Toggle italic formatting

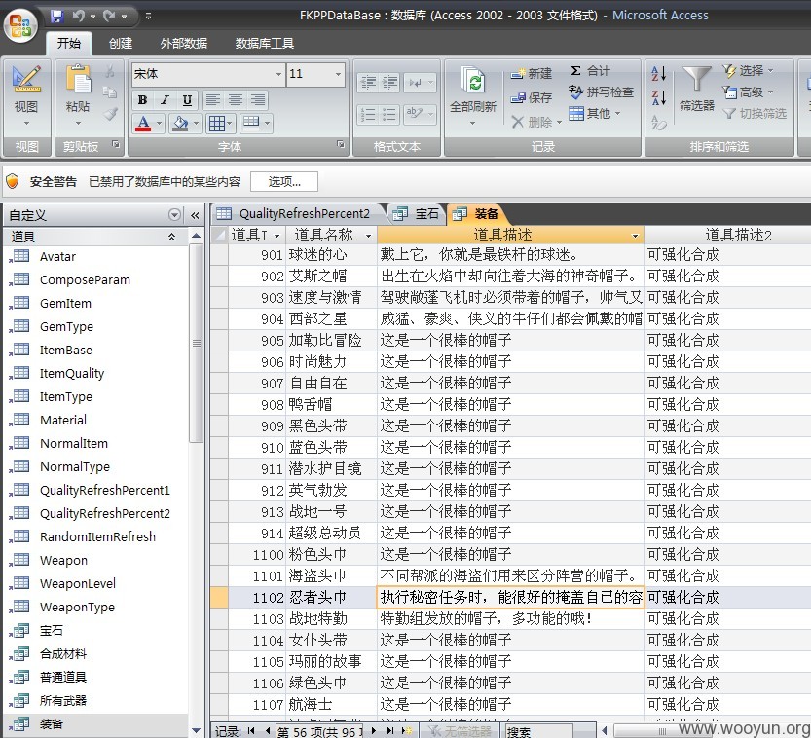165,100
